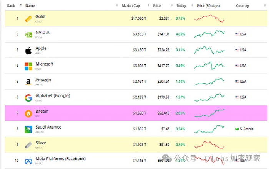This screenshot has width=269, height=169.
Task: Click the Saudi Arabia flag icon
Action: click(237, 129)
